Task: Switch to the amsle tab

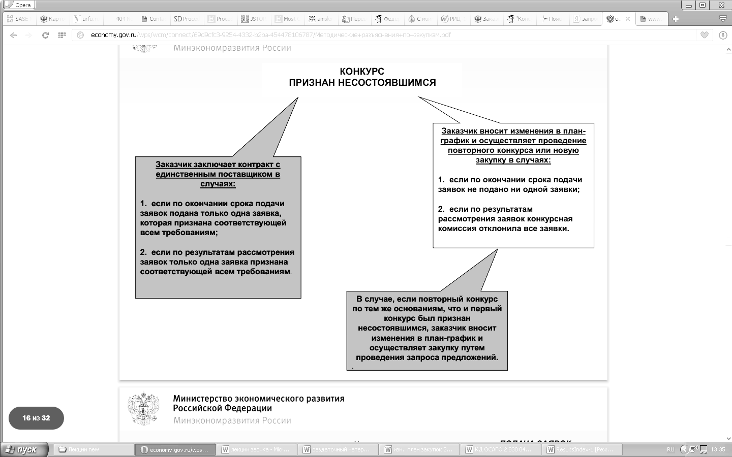Action: 320,19
